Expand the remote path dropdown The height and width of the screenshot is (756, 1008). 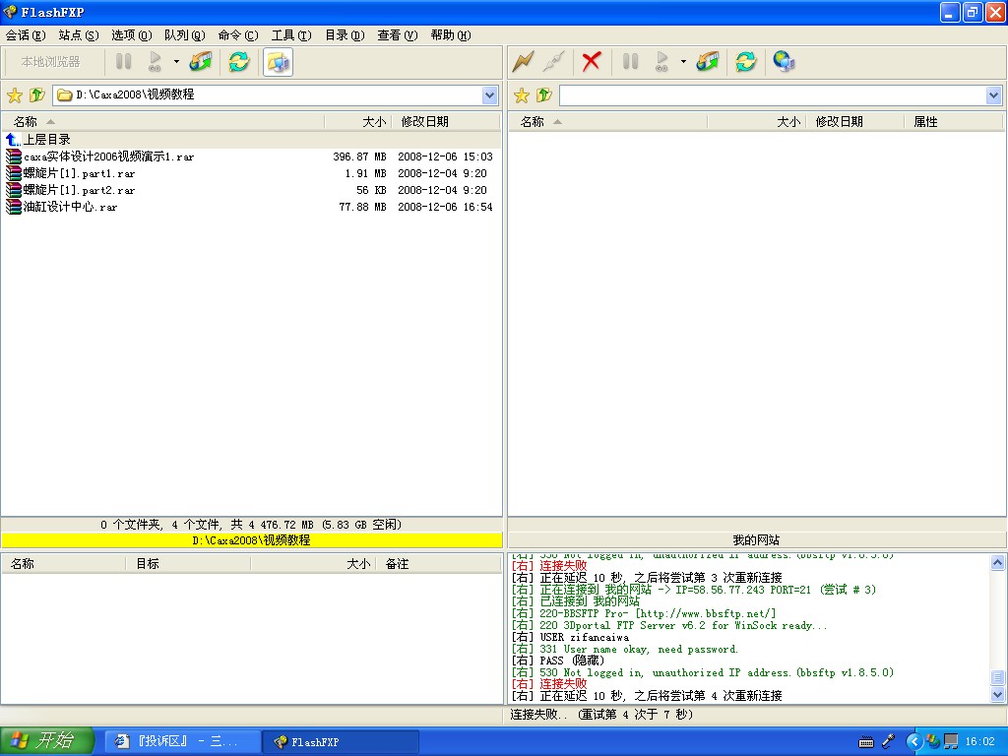click(994, 95)
